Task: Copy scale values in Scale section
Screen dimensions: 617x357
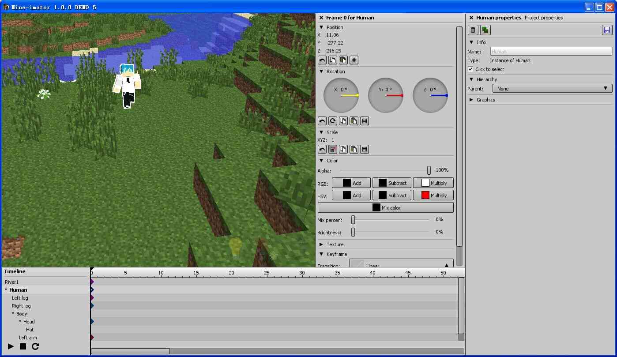Action: click(343, 149)
